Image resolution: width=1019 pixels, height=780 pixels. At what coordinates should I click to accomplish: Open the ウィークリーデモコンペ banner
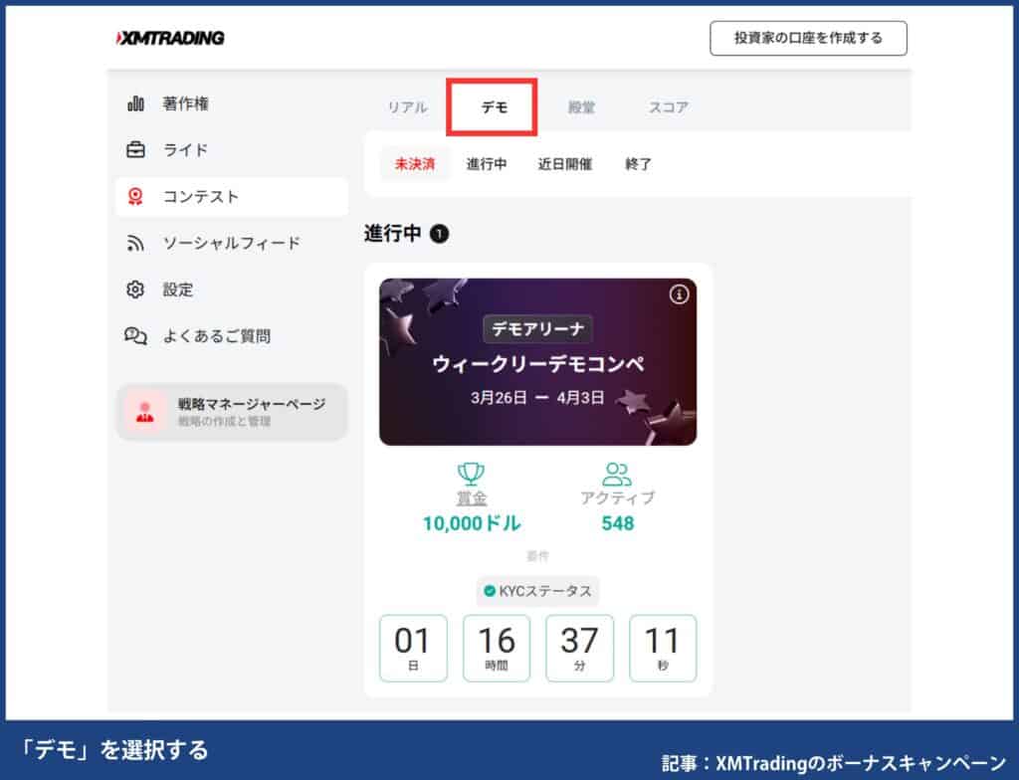pyautogui.click(x=537, y=362)
